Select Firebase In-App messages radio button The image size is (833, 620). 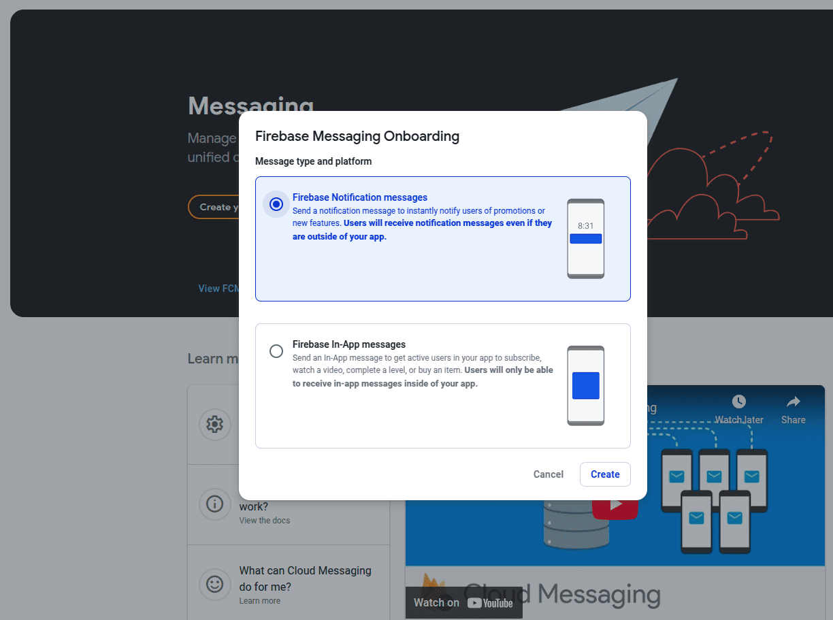point(276,351)
